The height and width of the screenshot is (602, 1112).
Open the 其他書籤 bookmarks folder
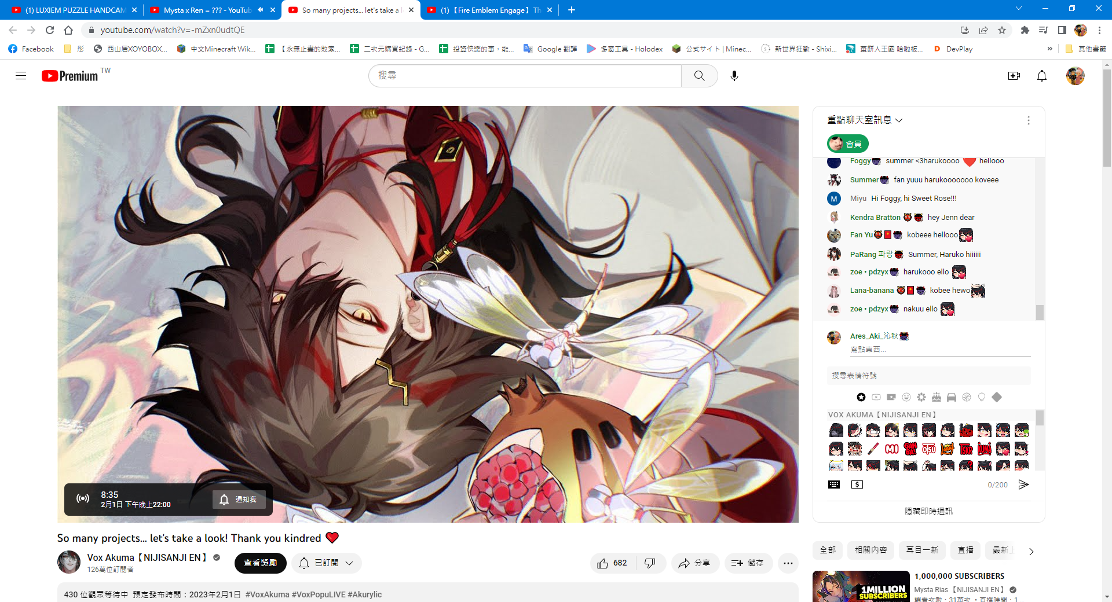click(x=1085, y=49)
